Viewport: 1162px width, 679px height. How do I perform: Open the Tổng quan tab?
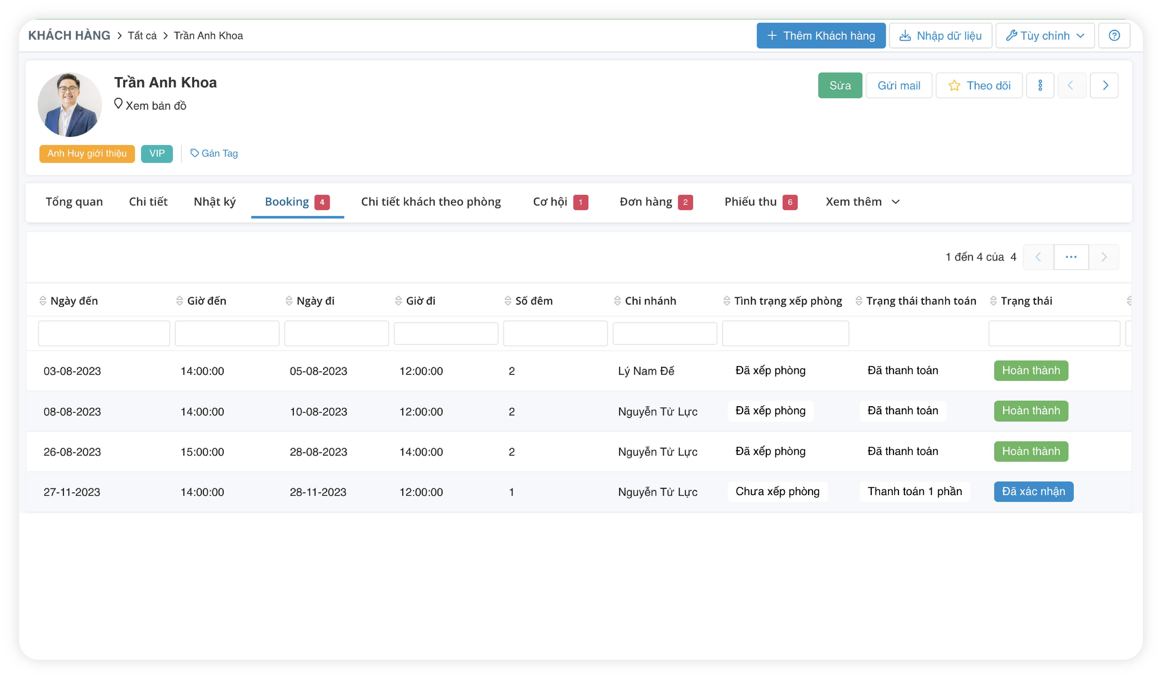tap(74, 202)
